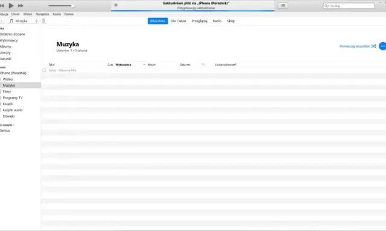Screen dimensions: 386x231
Task: Select the Genius playlist item
Action: pos(5,131)
